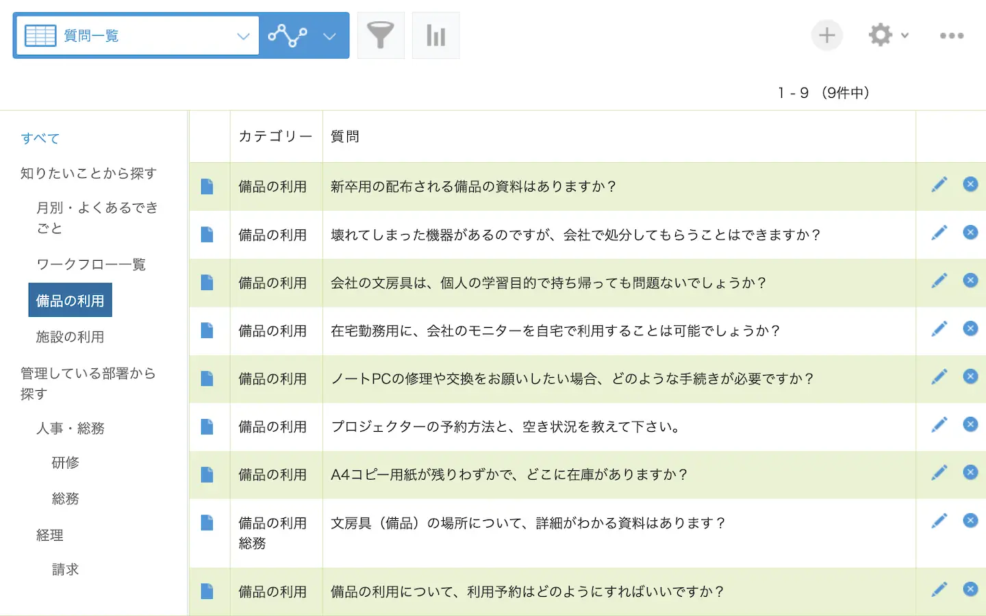Expand the graph view chevron dropdown

coord(330,36)
